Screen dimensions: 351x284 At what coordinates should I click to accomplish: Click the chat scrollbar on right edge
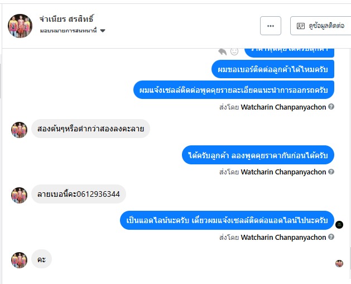tap(350, 258)
